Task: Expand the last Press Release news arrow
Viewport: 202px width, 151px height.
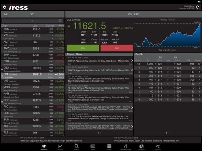Action: point(132,127)
